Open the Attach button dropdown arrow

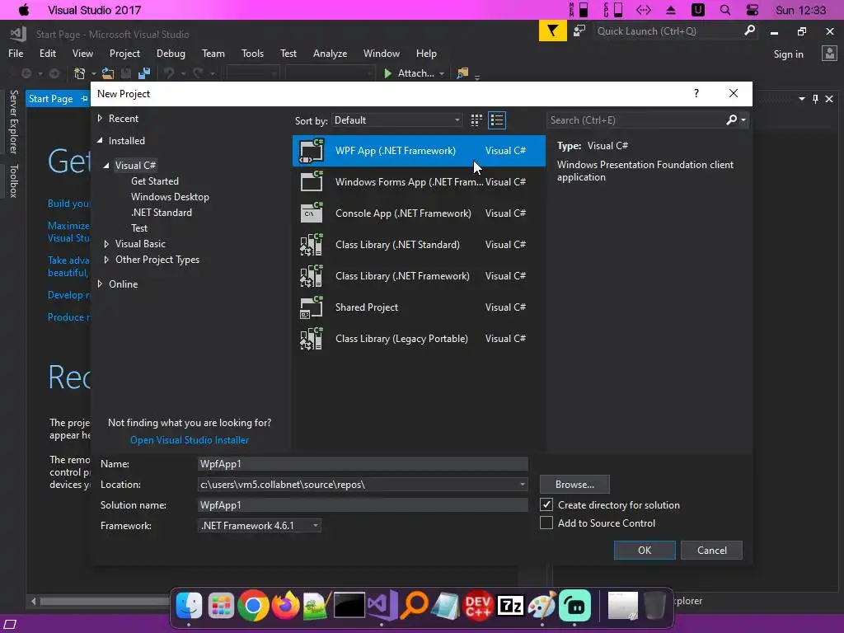click(x=442, y=73)
